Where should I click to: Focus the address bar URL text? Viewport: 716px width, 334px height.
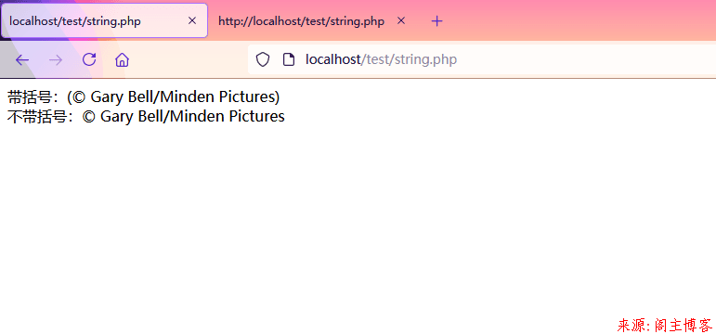click(x=382, y=59)
